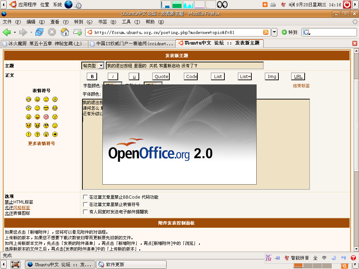This screenshot has height=269, width=359.
Task: Insert the crying emoticon
Action: click(x=55, y=117)
